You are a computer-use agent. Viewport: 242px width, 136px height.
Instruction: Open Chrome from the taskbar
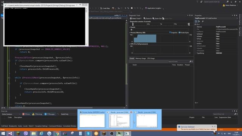[x=57, y=133]
